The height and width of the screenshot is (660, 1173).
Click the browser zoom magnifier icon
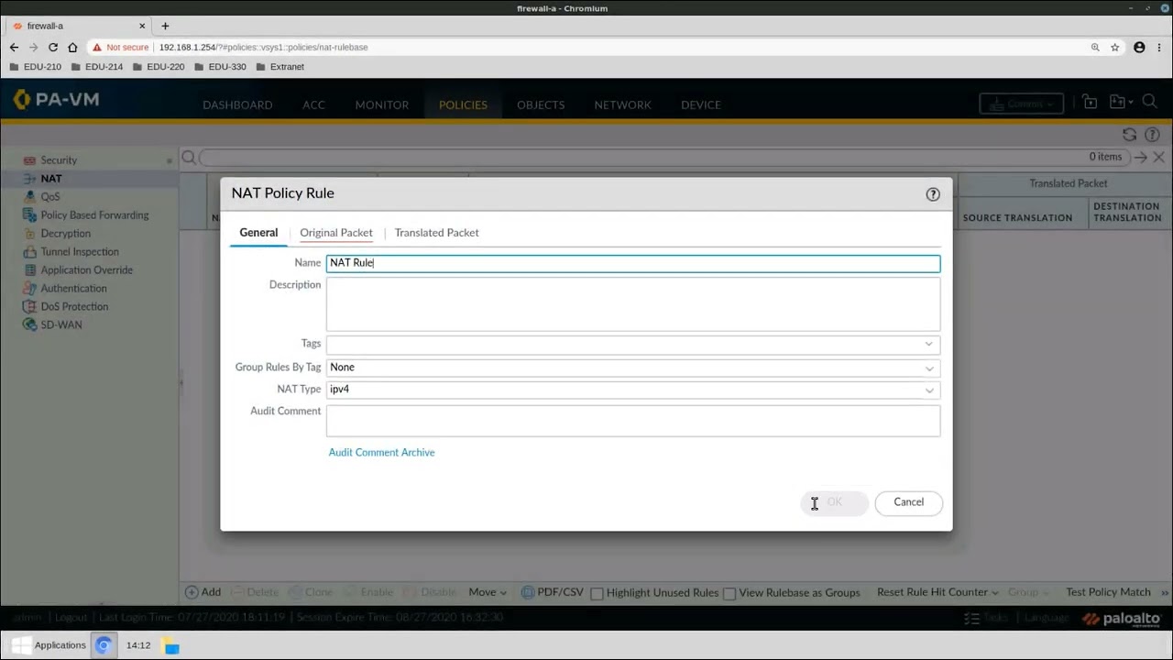tap(1095, 47)
